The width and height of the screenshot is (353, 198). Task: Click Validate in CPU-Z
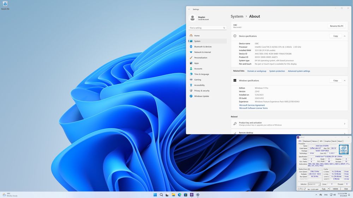335,189
